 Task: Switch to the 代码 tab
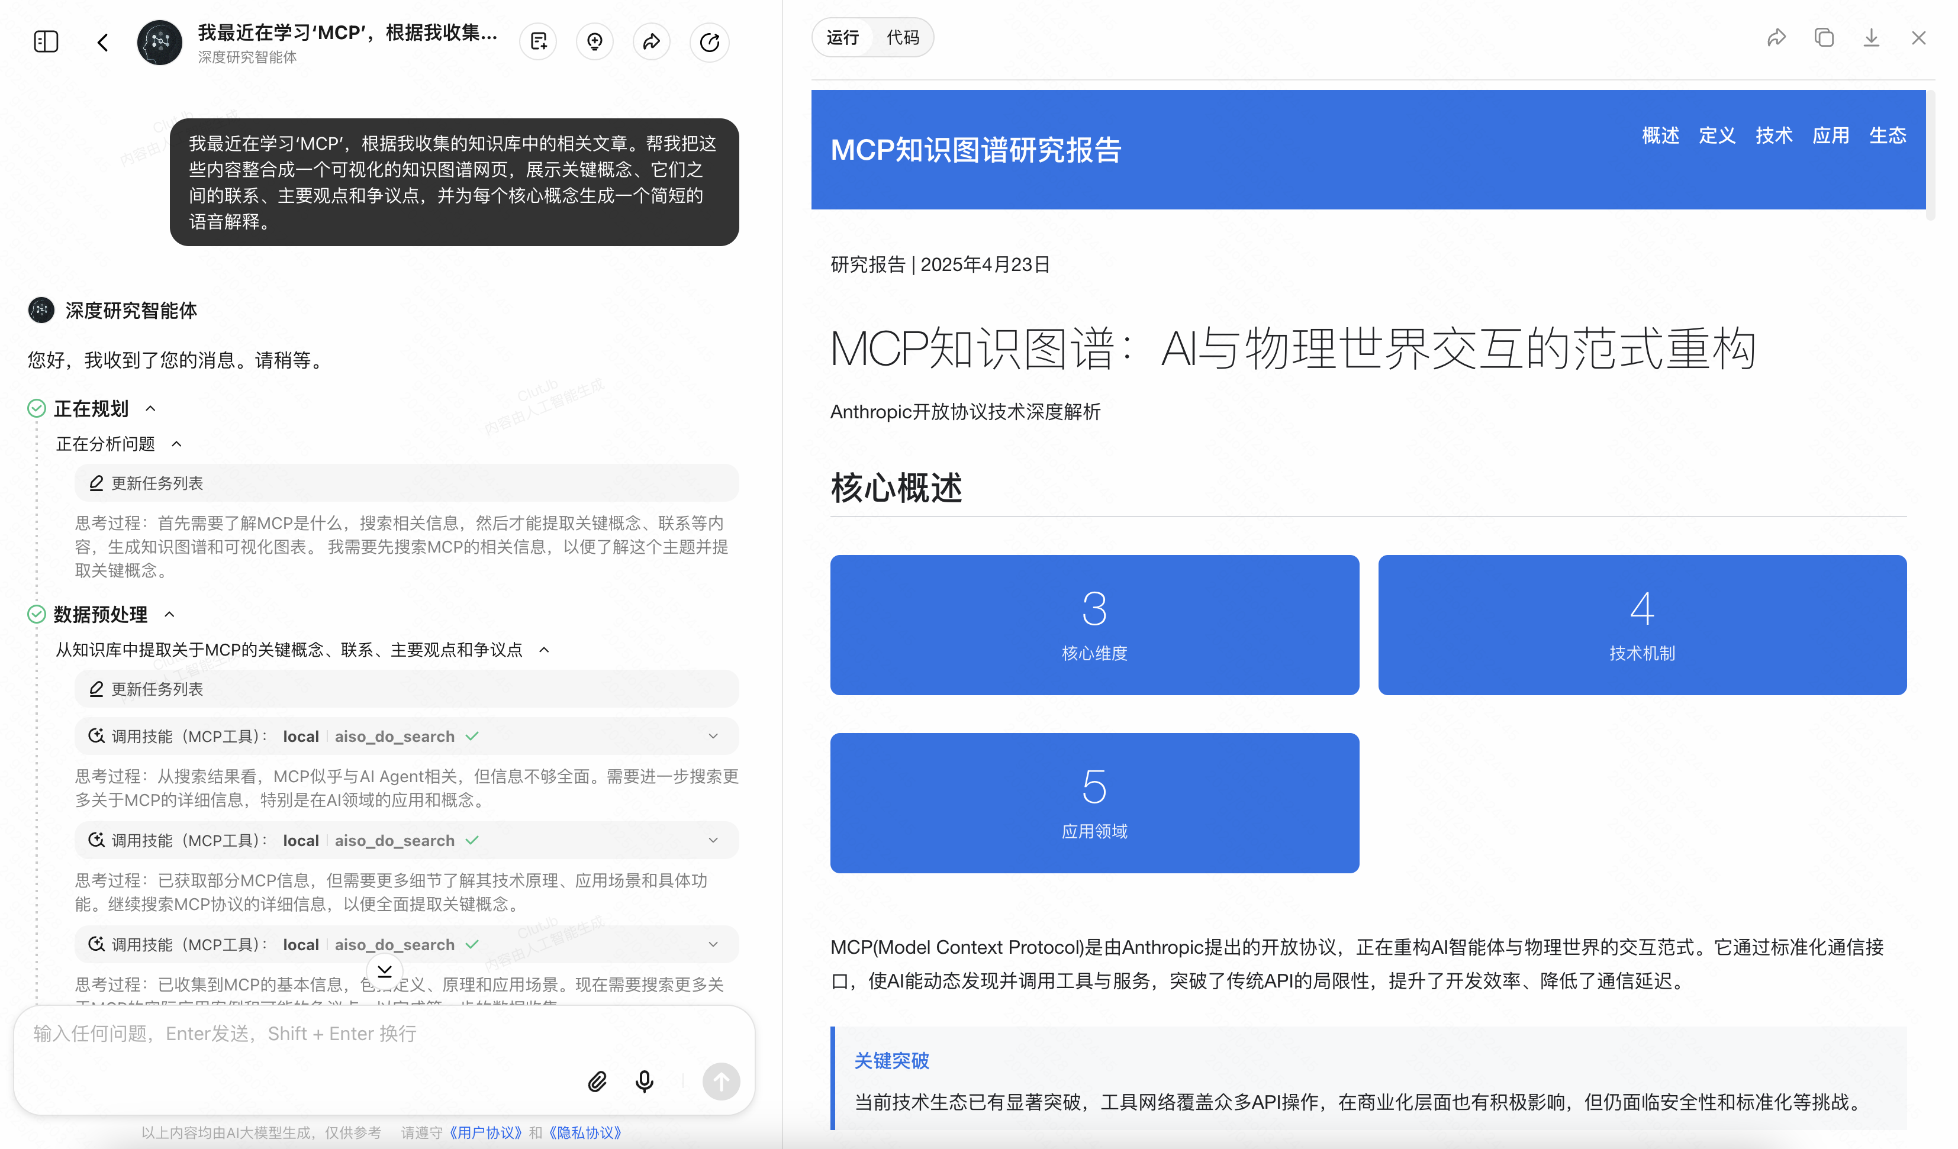pyautogui.click(x=903, y=37)
